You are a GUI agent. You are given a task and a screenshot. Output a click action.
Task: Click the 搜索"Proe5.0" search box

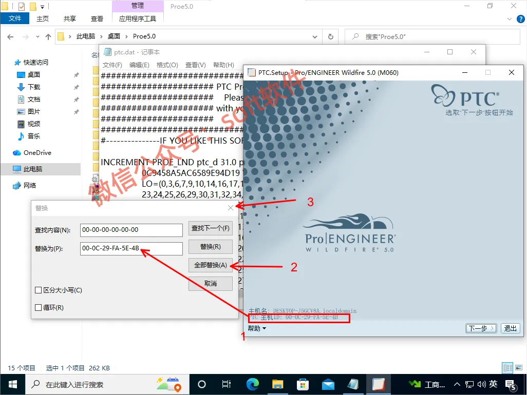point(434,36)
